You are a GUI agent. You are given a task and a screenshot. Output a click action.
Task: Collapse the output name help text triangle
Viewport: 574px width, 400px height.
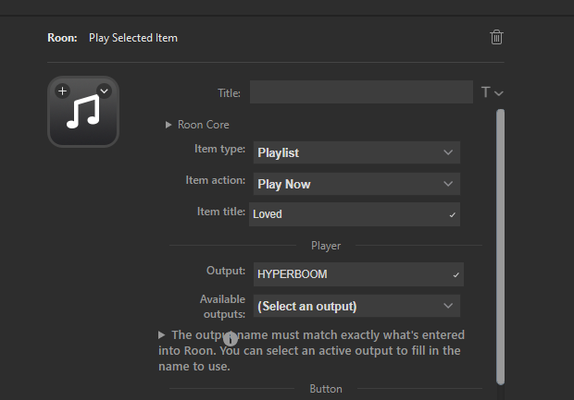click(x=161, y=335)
